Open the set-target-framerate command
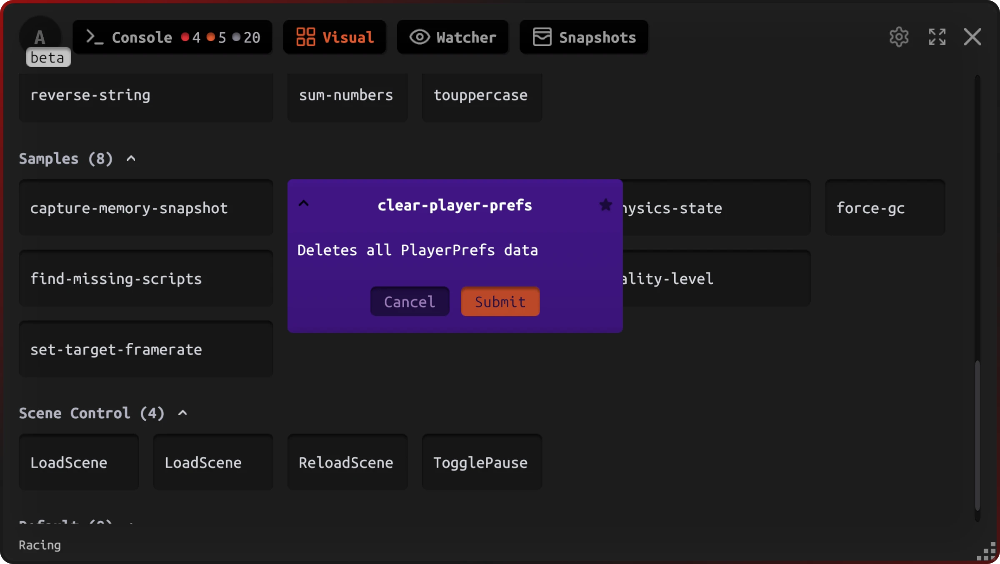The height and width of the screenshot is (564, 1000). (146, 349)
